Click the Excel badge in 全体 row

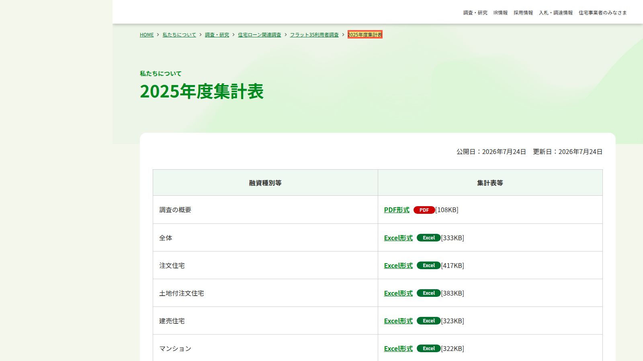(x=428, y=238)
